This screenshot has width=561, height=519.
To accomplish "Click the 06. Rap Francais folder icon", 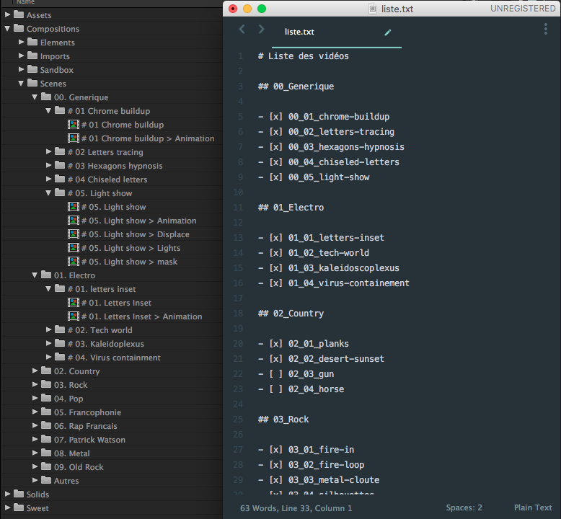I will point(46,425).
